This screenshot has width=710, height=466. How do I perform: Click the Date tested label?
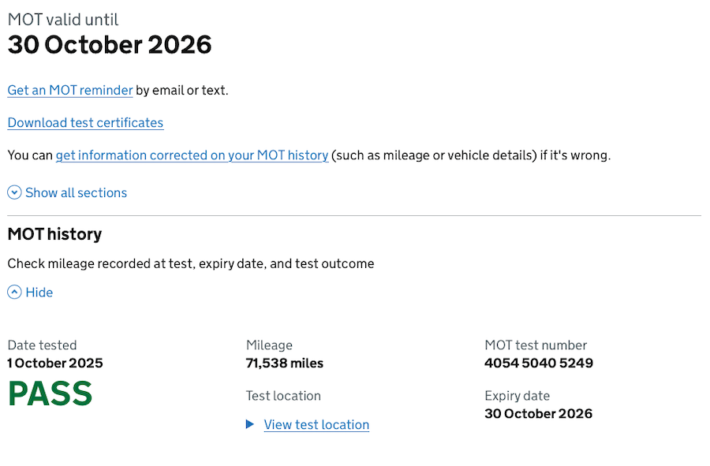pos(42,345)
